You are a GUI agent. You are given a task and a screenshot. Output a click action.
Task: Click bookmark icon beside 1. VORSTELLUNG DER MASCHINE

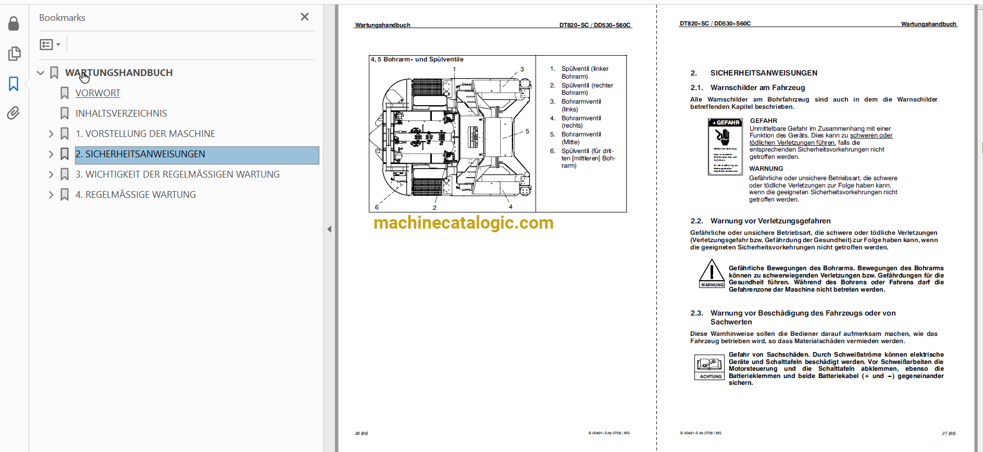pos(64,134)
